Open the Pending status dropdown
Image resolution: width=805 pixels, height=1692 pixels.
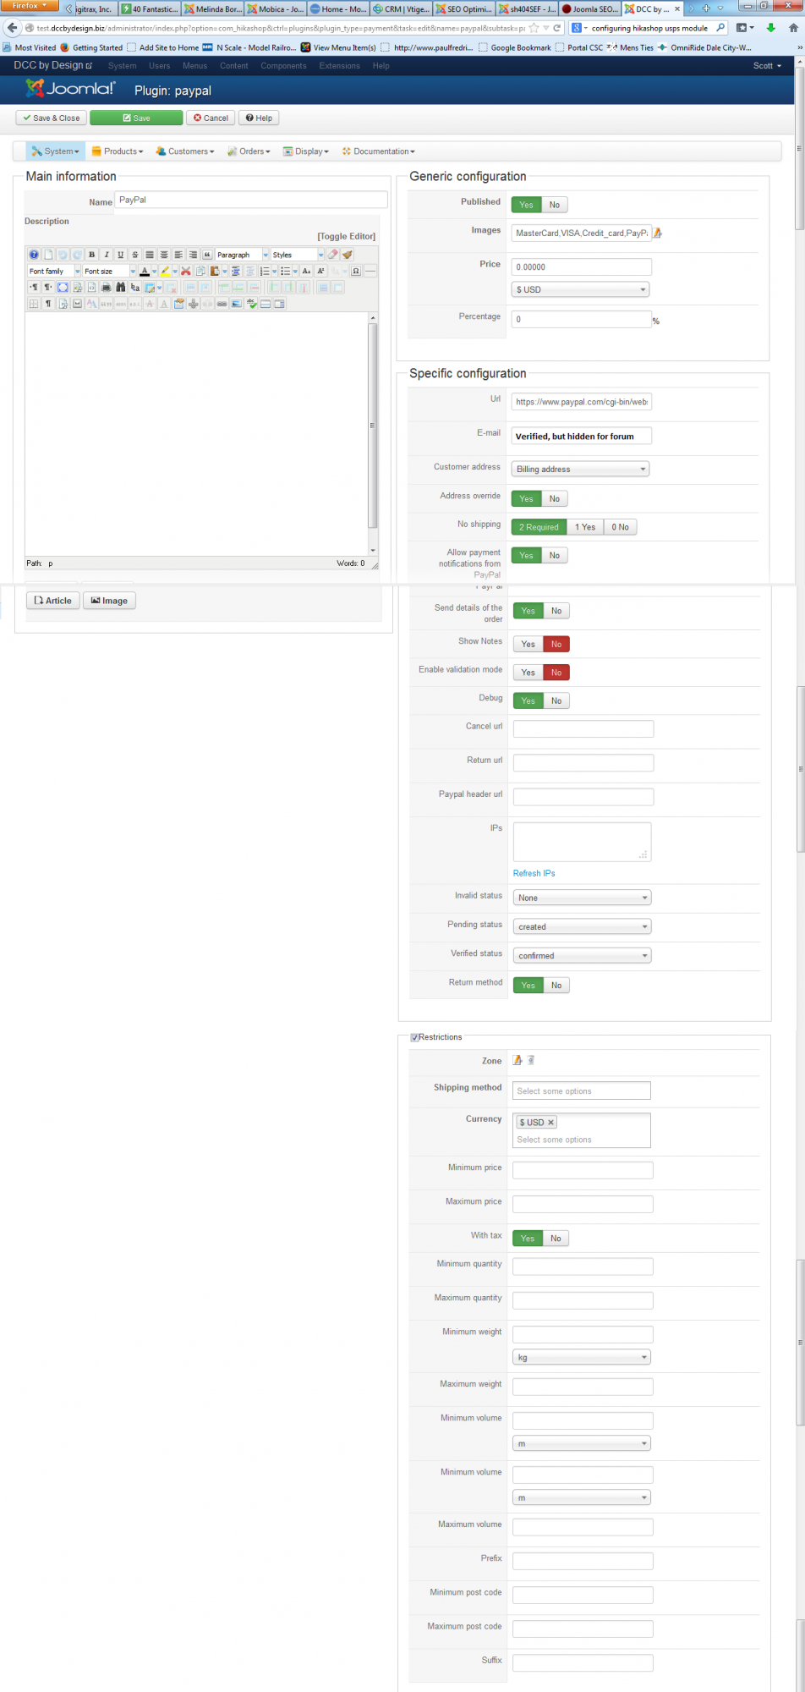click(582, 926)
